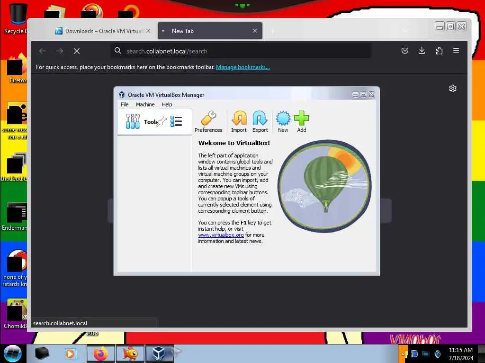Click the green Add machine icon

pyautogui.click(x=302, y=119)
